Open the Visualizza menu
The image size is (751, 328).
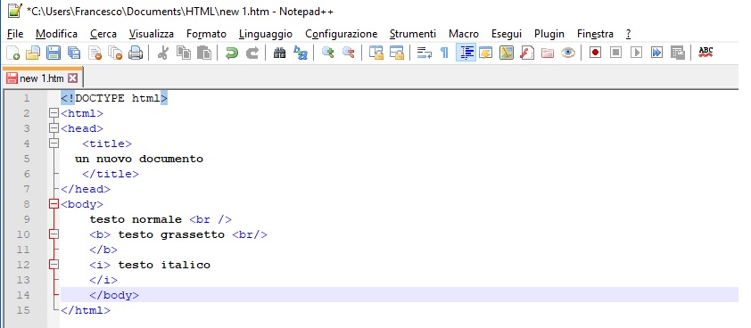pyautogui.click(x=152, y=34)
